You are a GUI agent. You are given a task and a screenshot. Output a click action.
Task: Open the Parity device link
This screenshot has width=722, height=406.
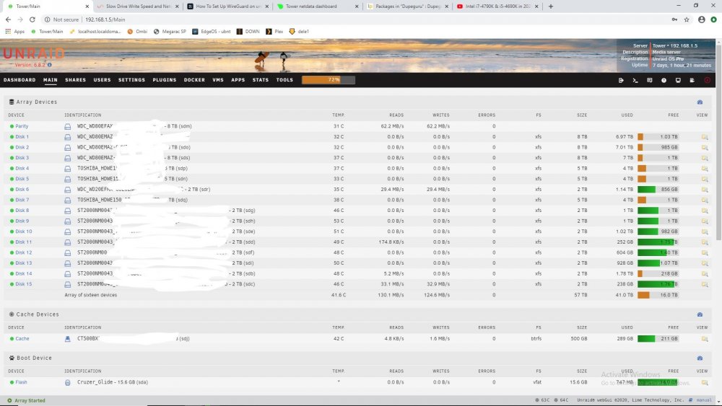[x=22, y=126]
